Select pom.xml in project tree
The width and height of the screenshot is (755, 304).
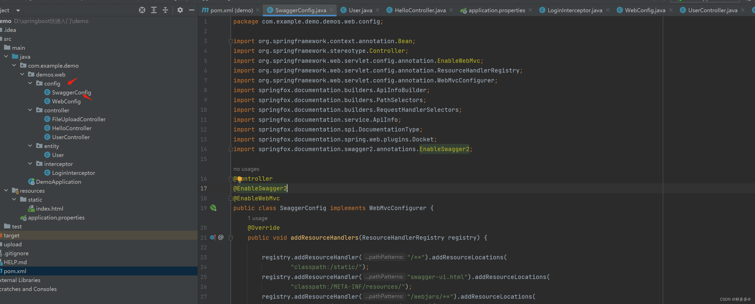[15, 271]
